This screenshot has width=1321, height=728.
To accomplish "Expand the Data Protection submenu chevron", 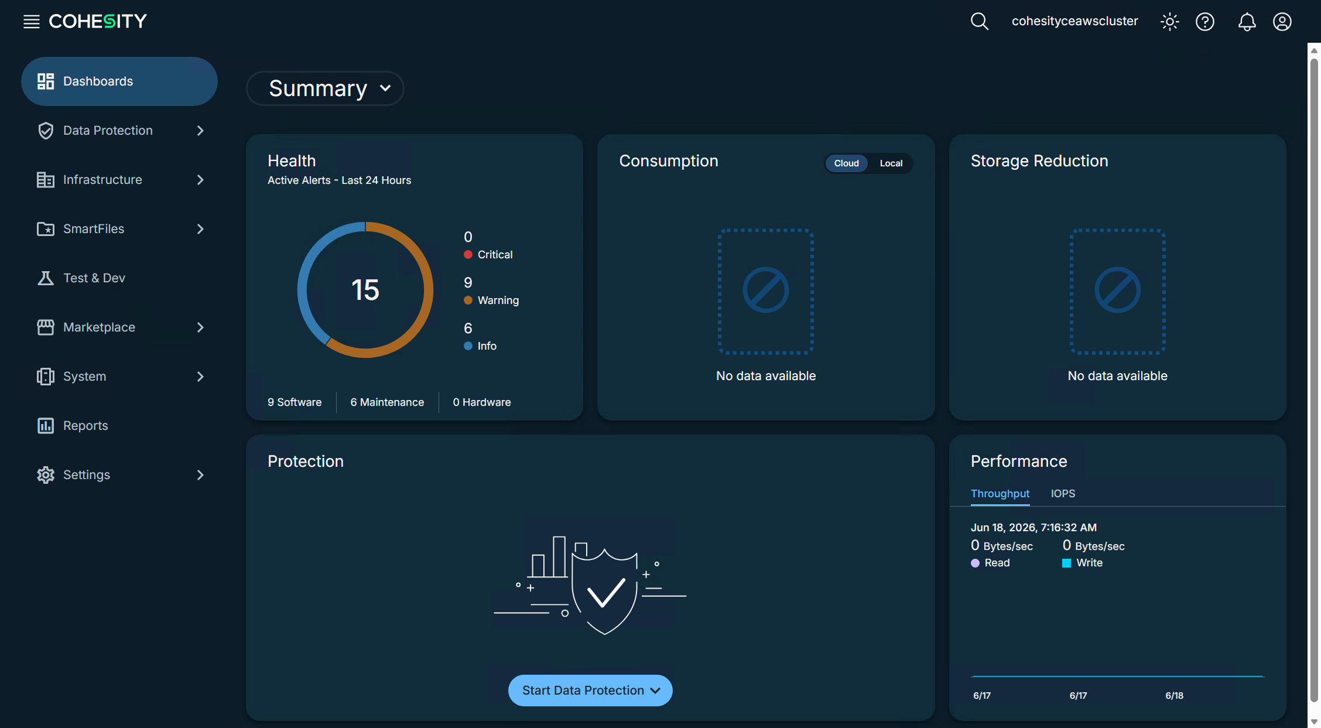I will point(200,131).
